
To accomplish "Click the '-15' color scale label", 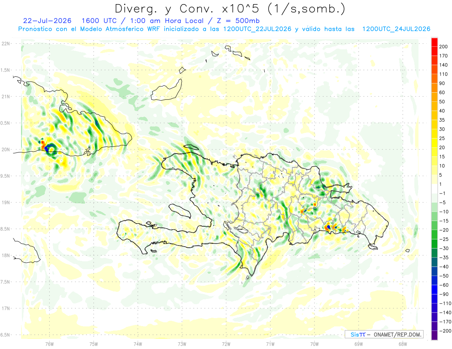I will click(445, 221).
